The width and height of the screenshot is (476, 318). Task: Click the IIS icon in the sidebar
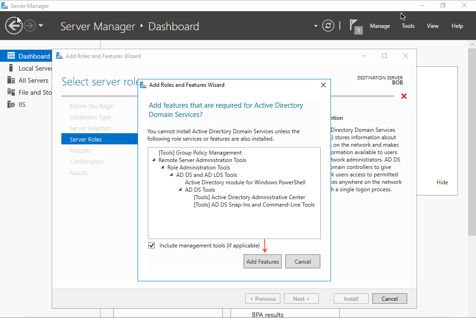[11, 104]
